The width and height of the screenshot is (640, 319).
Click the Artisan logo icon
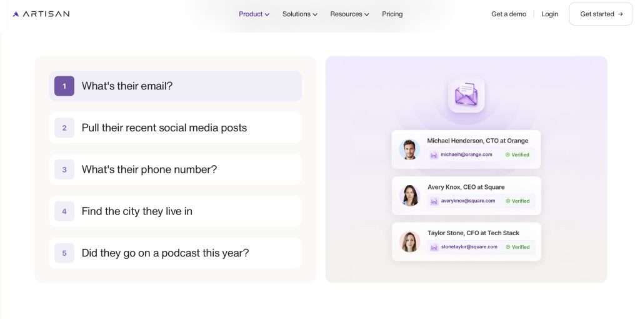coord(16,14)
